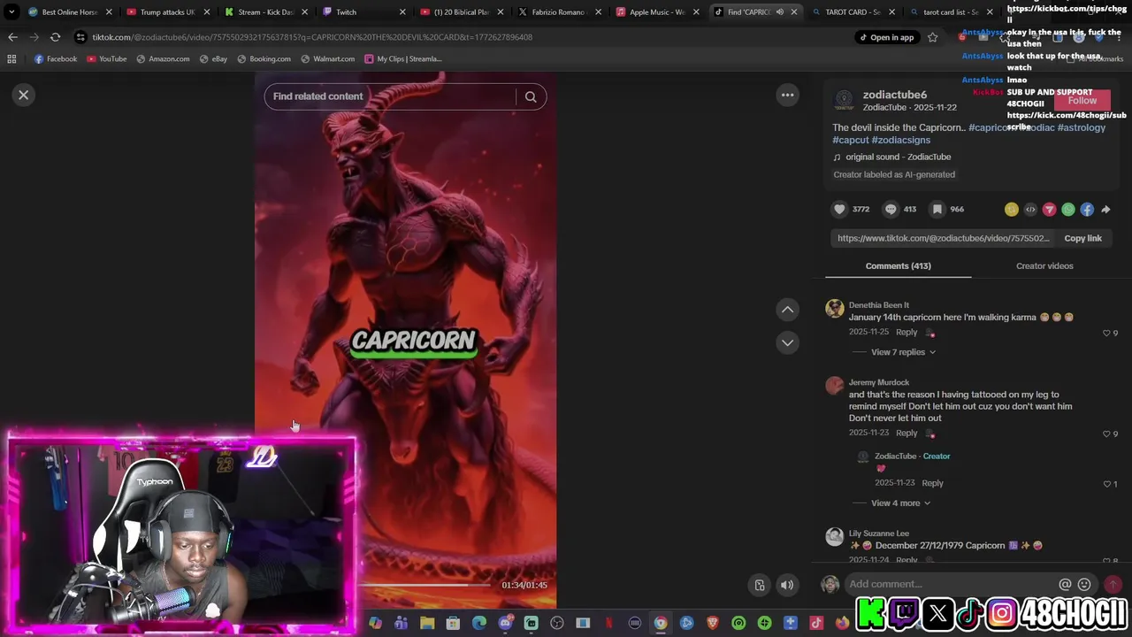The image size is (1132, 637).
Task: Repost the video with the yellow repost icon
Action: (x=1011, y=210)
